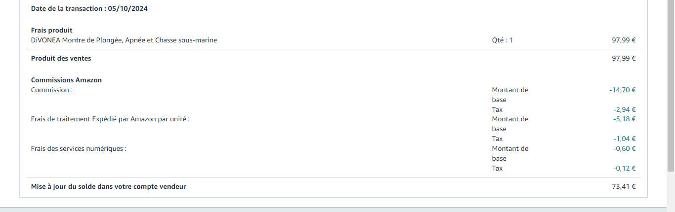The image size is (675, 212).
Task: Click the seller balance total 73,41 €
Action: click(624, 187)
